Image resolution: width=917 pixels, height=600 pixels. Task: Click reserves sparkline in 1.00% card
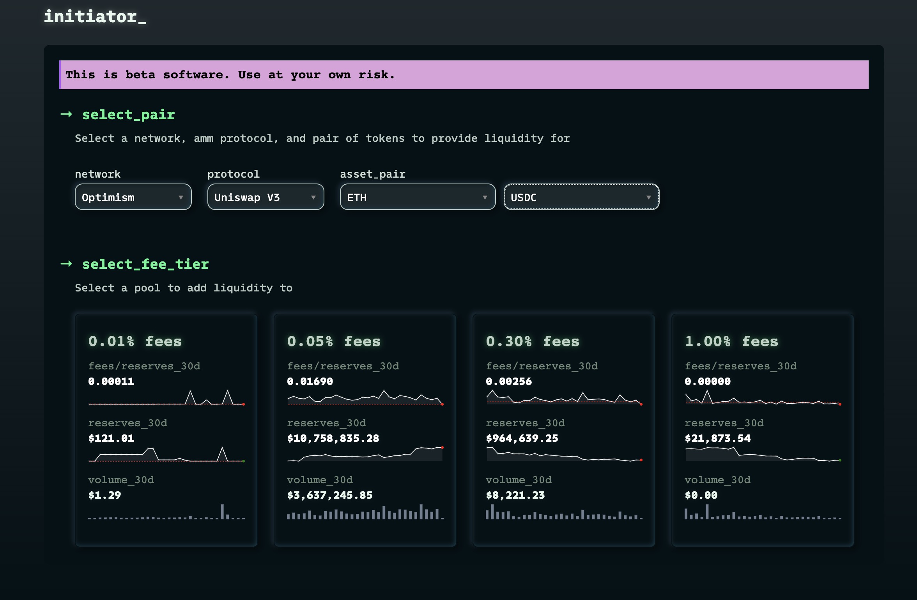coord(763,454)
